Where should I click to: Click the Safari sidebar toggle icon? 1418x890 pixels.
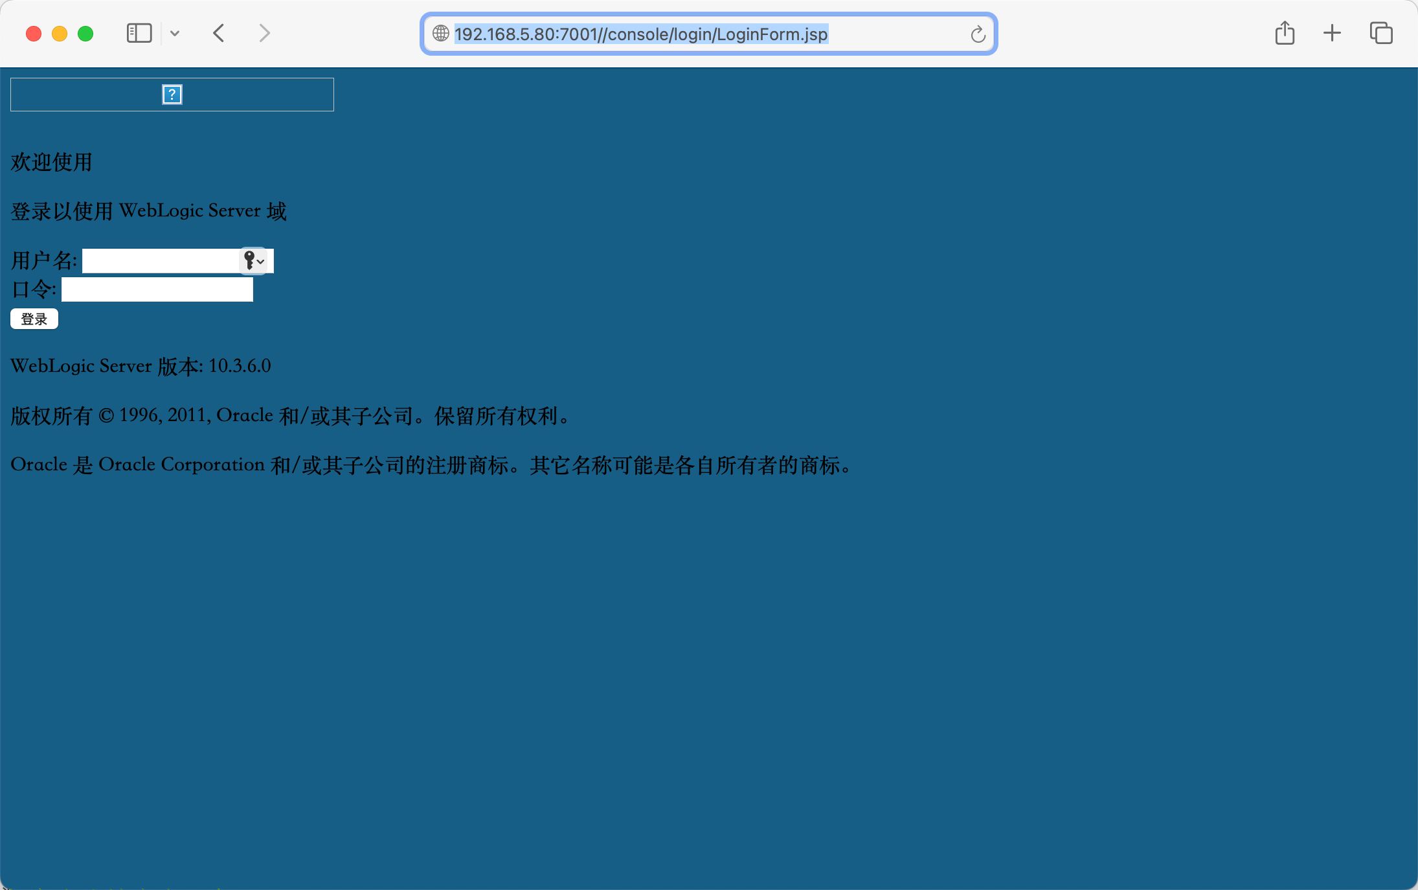pos(139,33)
